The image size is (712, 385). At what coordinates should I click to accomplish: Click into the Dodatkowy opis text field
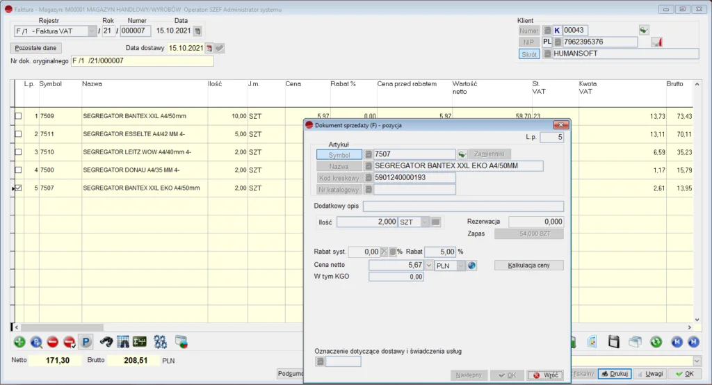pyautogui.click(x=463, y=206)
